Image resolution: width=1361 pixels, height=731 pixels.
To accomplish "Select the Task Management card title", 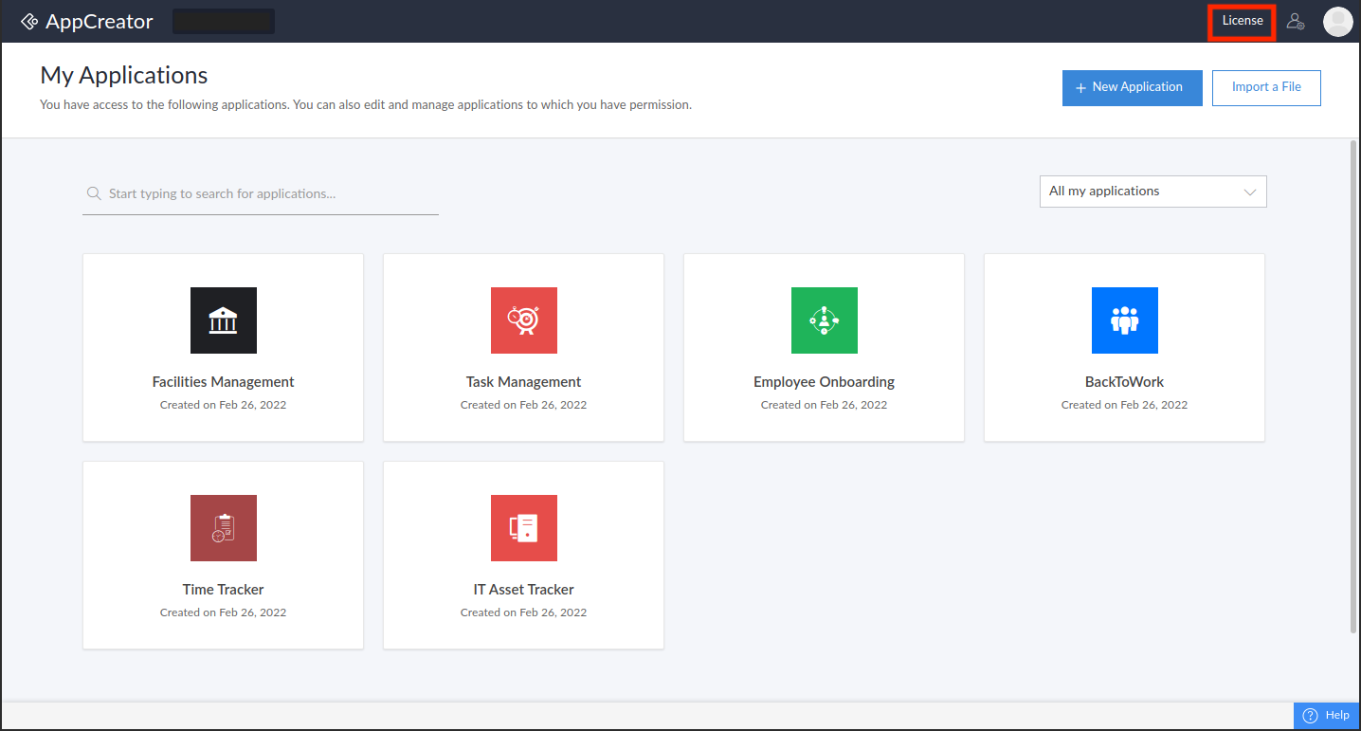I will [524, 382].
